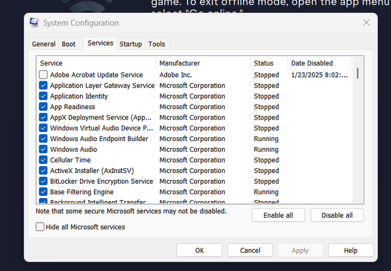Select BitLocker Drive Encryption Service name
Screen dimensions: 391x271
point(102,181)
